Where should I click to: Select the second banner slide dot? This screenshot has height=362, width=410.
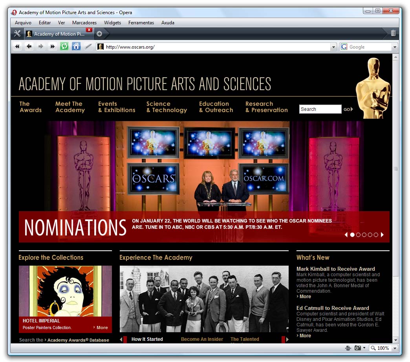tap(358, 235)
